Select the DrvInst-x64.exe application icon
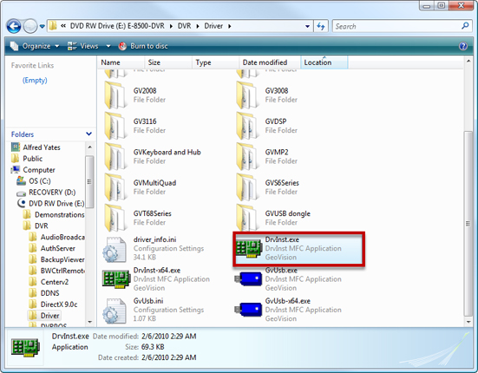The image size is (478, 373). [116, 279]
